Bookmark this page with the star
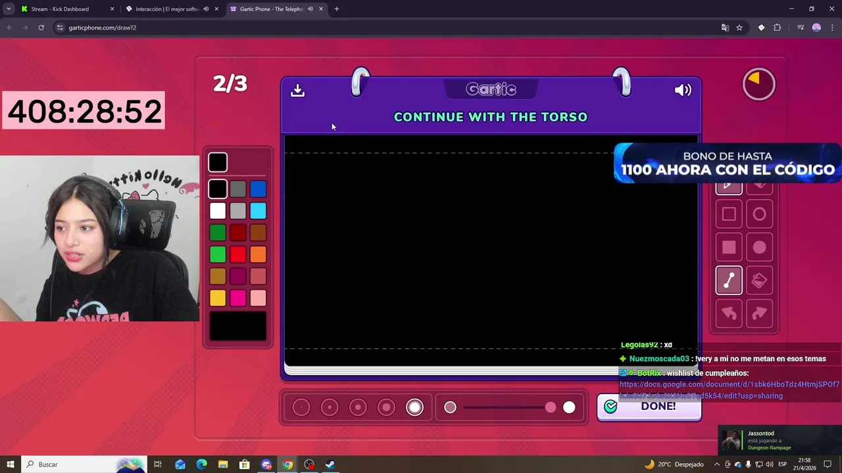Screen dimensions: 842x473 (739, 28)
